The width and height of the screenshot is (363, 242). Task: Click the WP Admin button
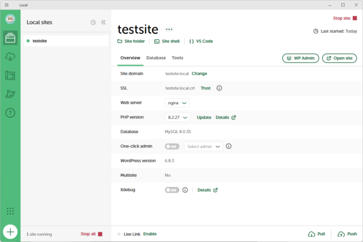pos(300,58)
